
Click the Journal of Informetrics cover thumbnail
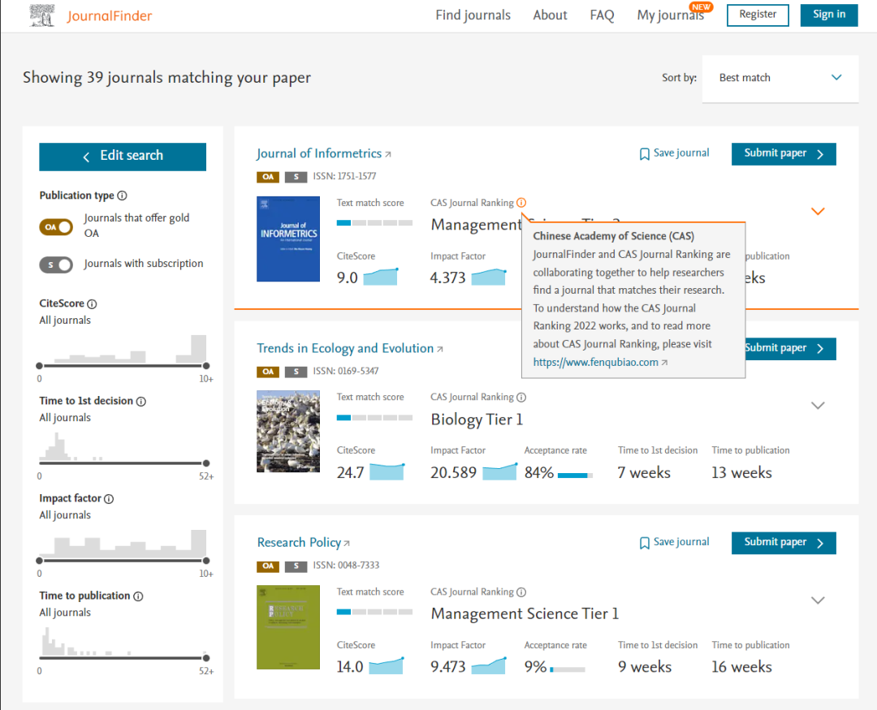pos(288,239)
